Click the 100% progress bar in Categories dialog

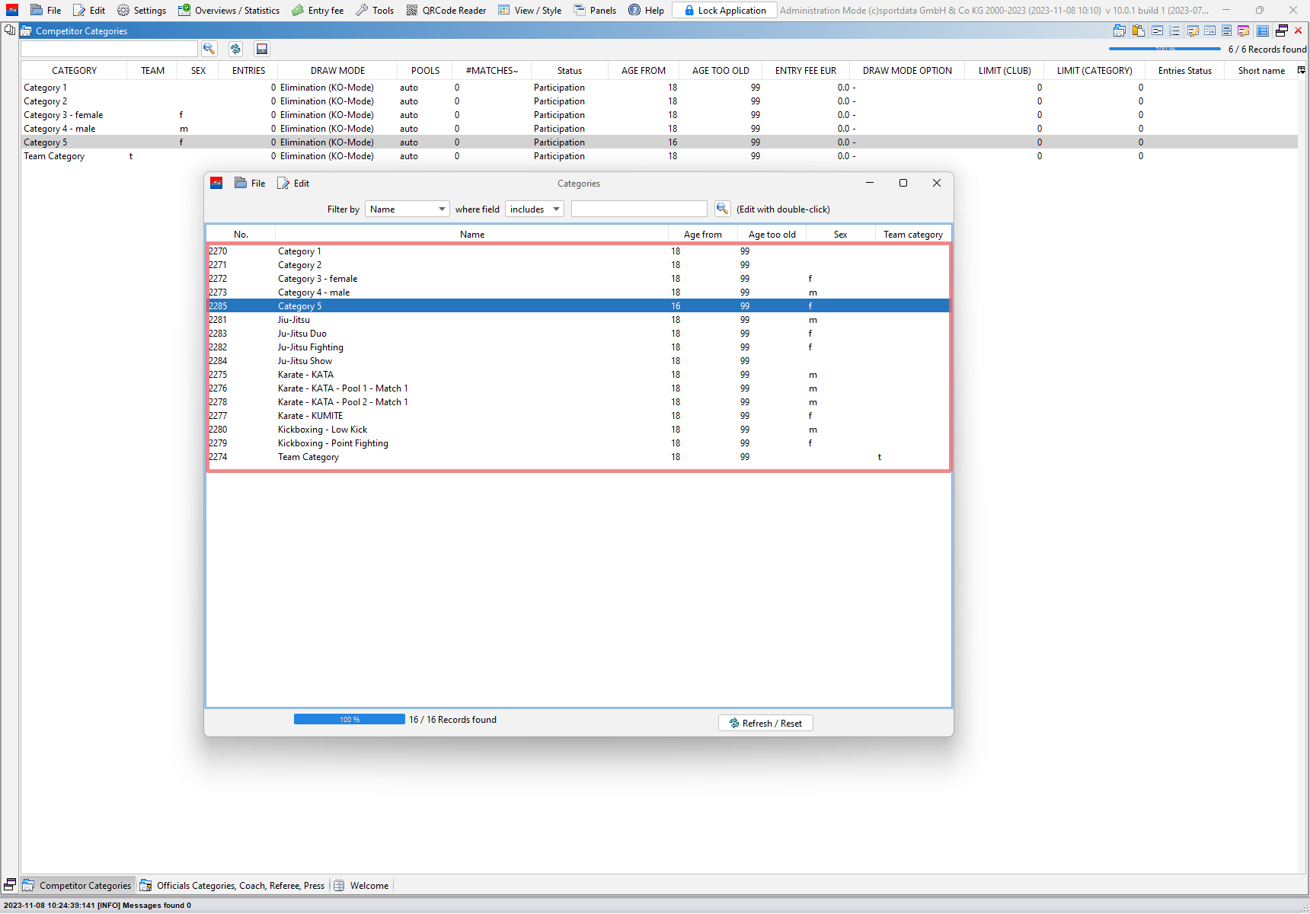pos(350,720)
